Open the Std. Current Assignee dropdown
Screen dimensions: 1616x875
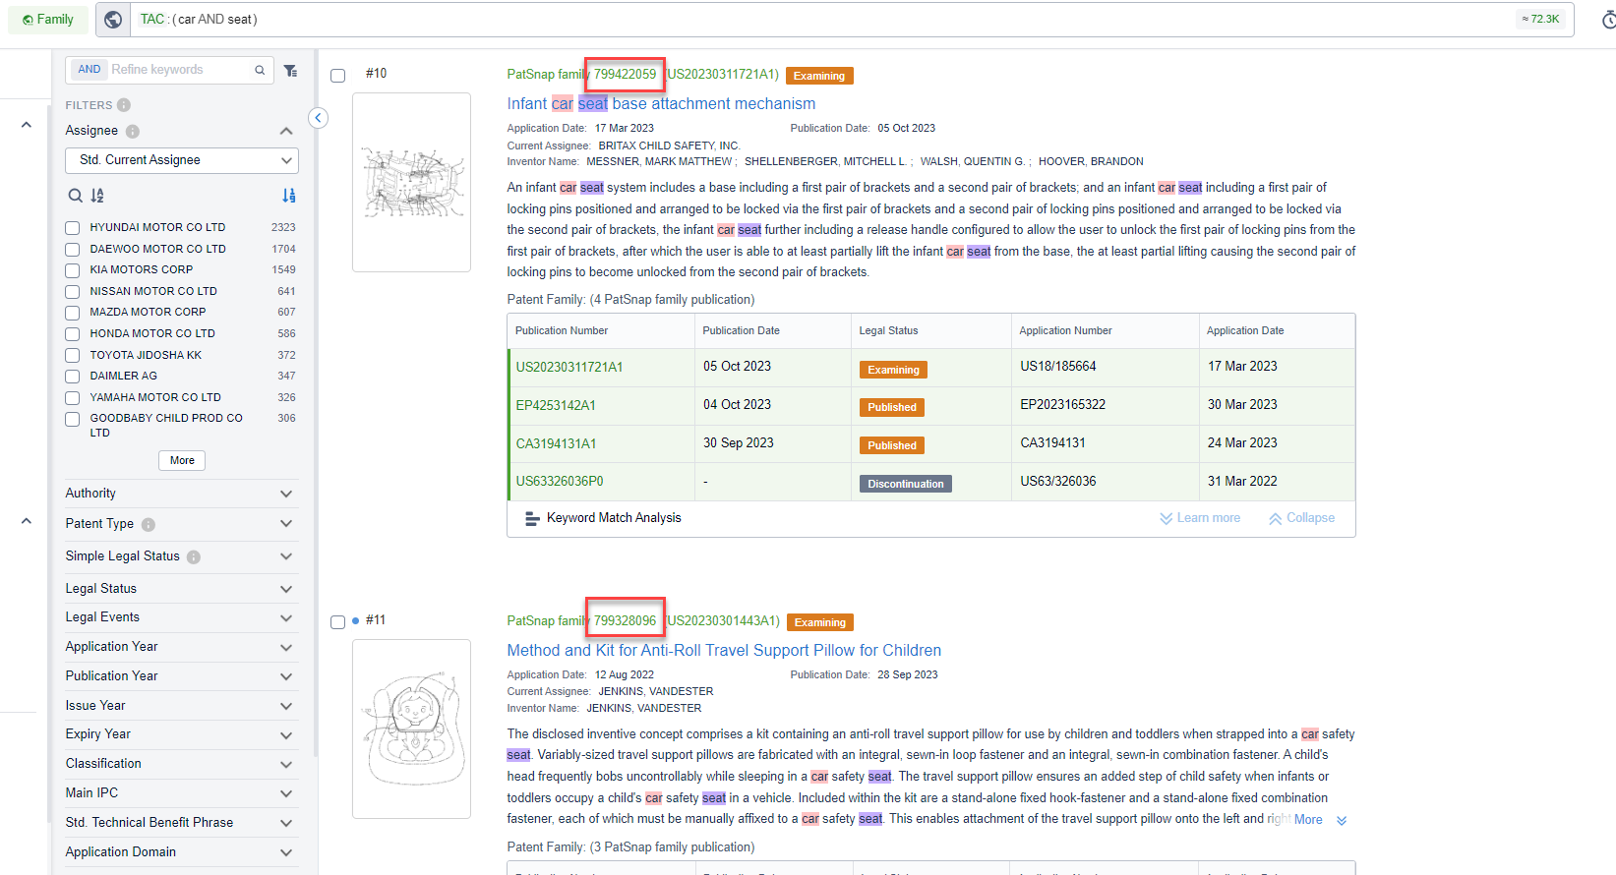pyautogui.click(x=182, y=160)
